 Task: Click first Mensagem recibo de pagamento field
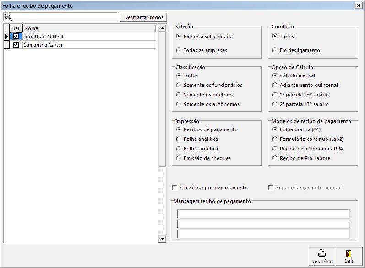[263, 214]
